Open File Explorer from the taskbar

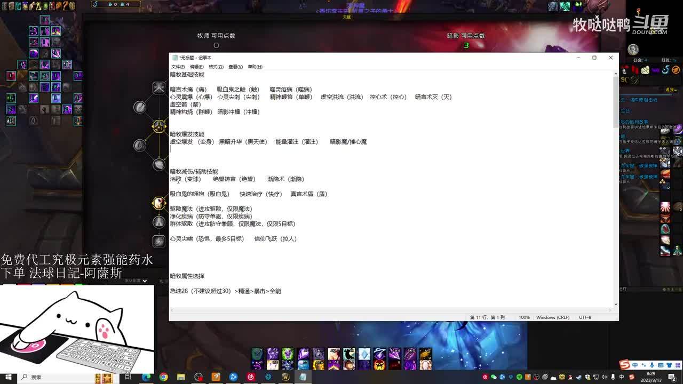(181, 377)
